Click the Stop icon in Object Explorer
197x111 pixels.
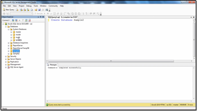click(20, 20)
